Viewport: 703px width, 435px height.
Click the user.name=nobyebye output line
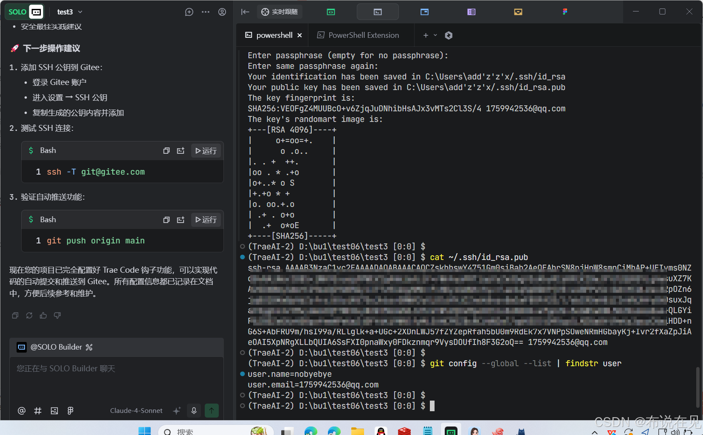pyautogui.click(x=290, y=374)
